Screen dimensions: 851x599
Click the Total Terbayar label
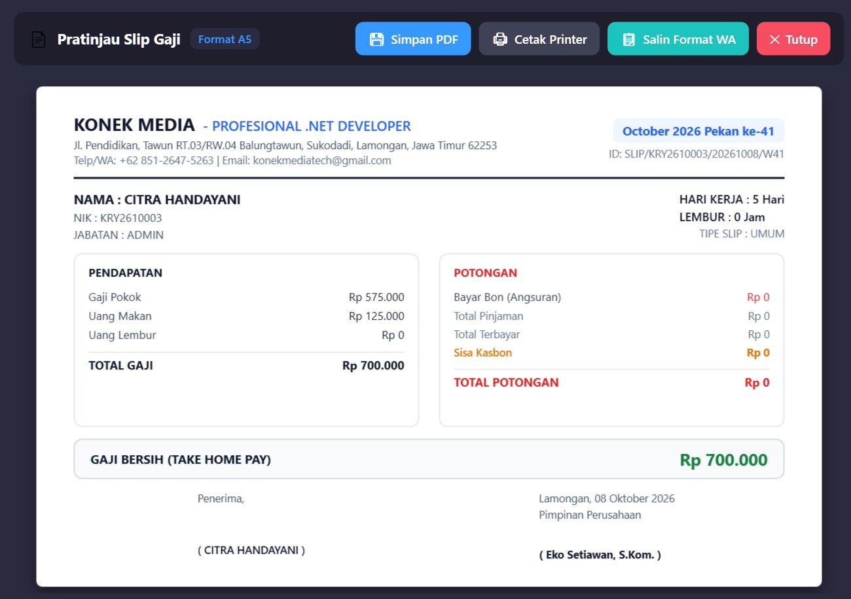click(487, 334)
